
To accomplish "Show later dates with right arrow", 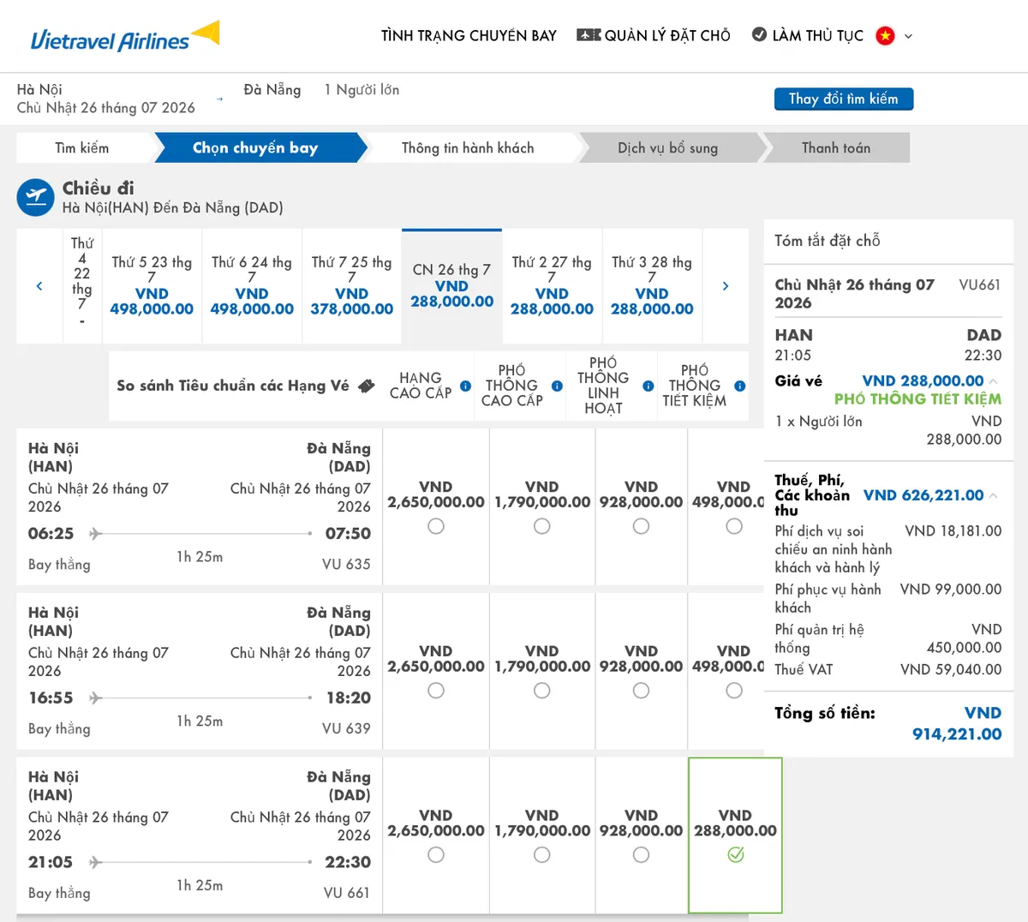I will [x=726, y=286].
